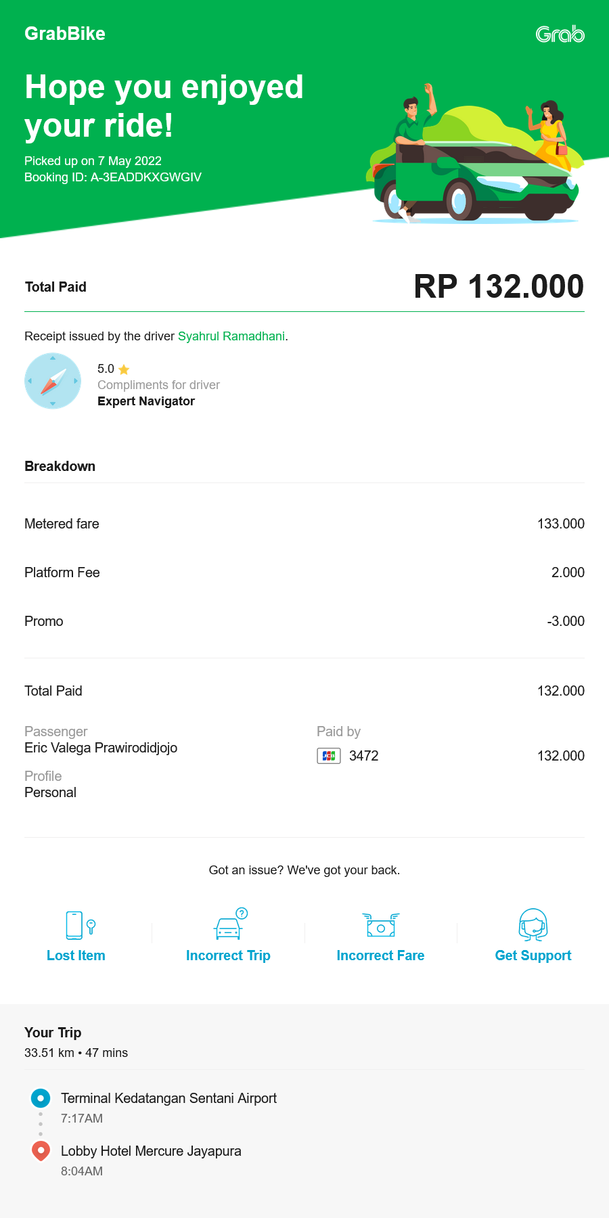Image resolution: width=609 pixels, height=1218 pixels.
Task: Click the GrabBike title in the banner
Action: coord(64,33)
